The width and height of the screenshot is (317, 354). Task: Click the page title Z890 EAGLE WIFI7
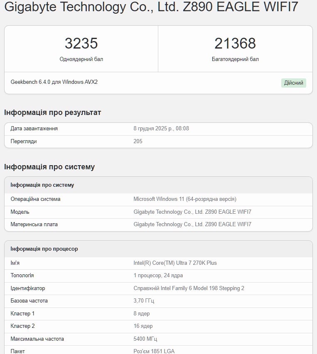[151, 7]
